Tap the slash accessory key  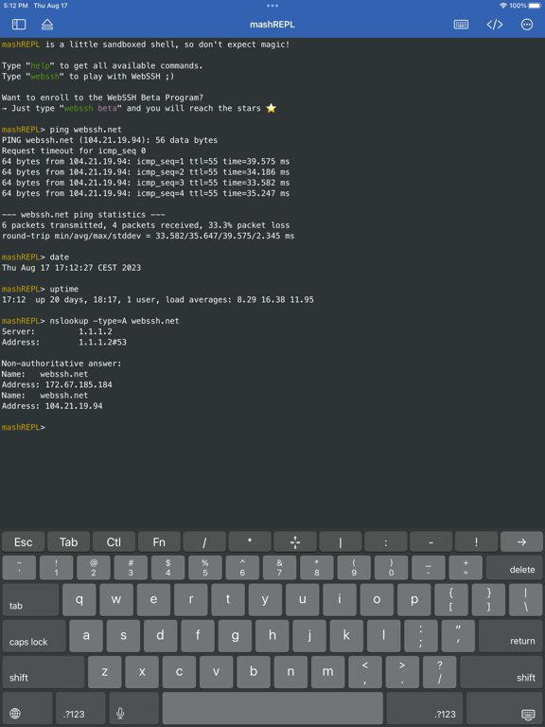(204, 541)
